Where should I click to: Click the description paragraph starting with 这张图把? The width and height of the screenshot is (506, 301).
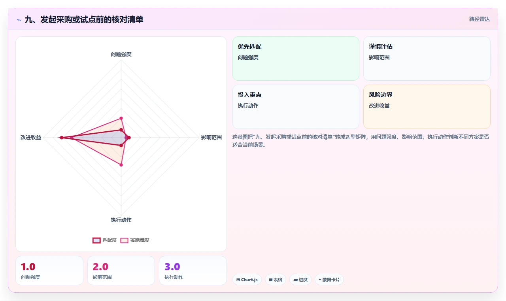point(361,141)
